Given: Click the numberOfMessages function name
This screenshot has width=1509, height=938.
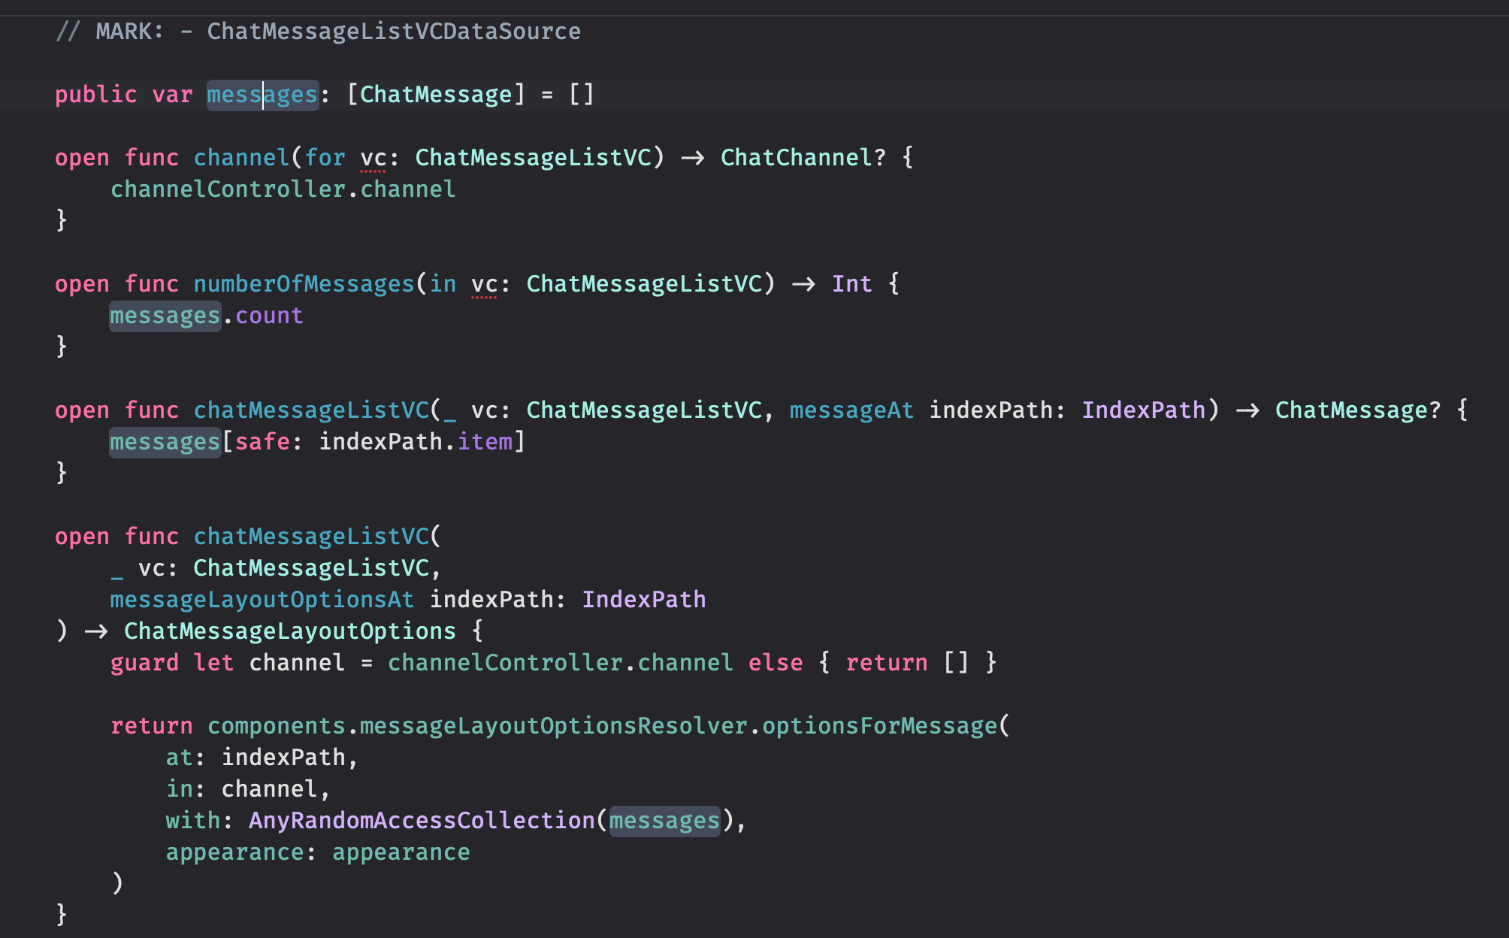Looking at the screenshot, I should (304, 284).
